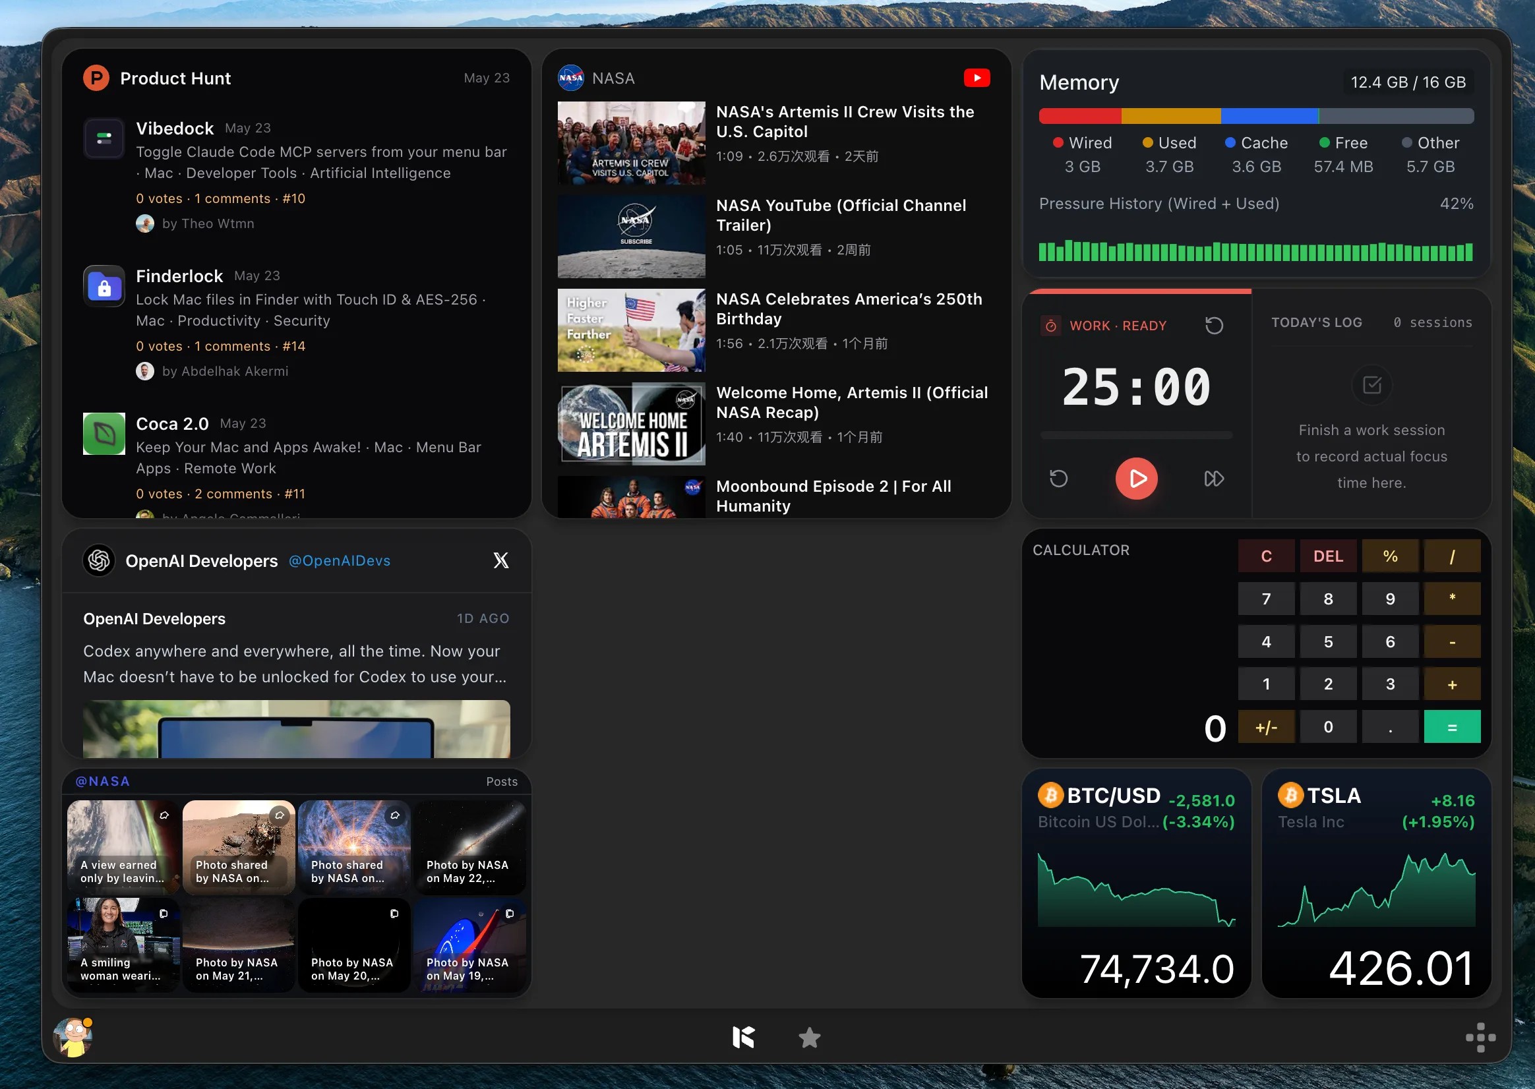Viewport: 1535px width, 1089px height.
Task: Open America's 250th Birthday video thumbnail
Action: (632, 331)
